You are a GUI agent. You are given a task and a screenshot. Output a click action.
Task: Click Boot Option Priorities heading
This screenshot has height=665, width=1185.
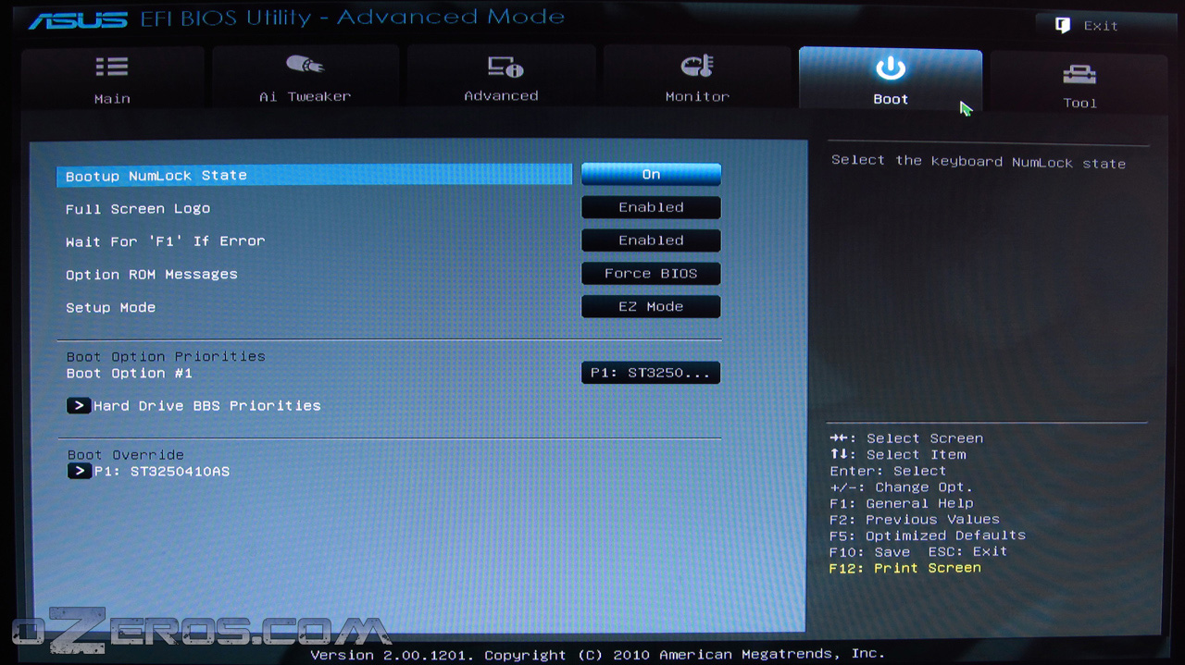[x=166, y=356]
